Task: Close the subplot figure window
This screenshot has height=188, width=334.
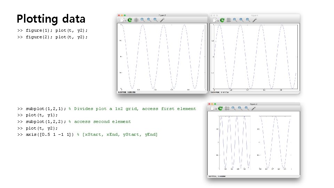Action: coord(209,104)
